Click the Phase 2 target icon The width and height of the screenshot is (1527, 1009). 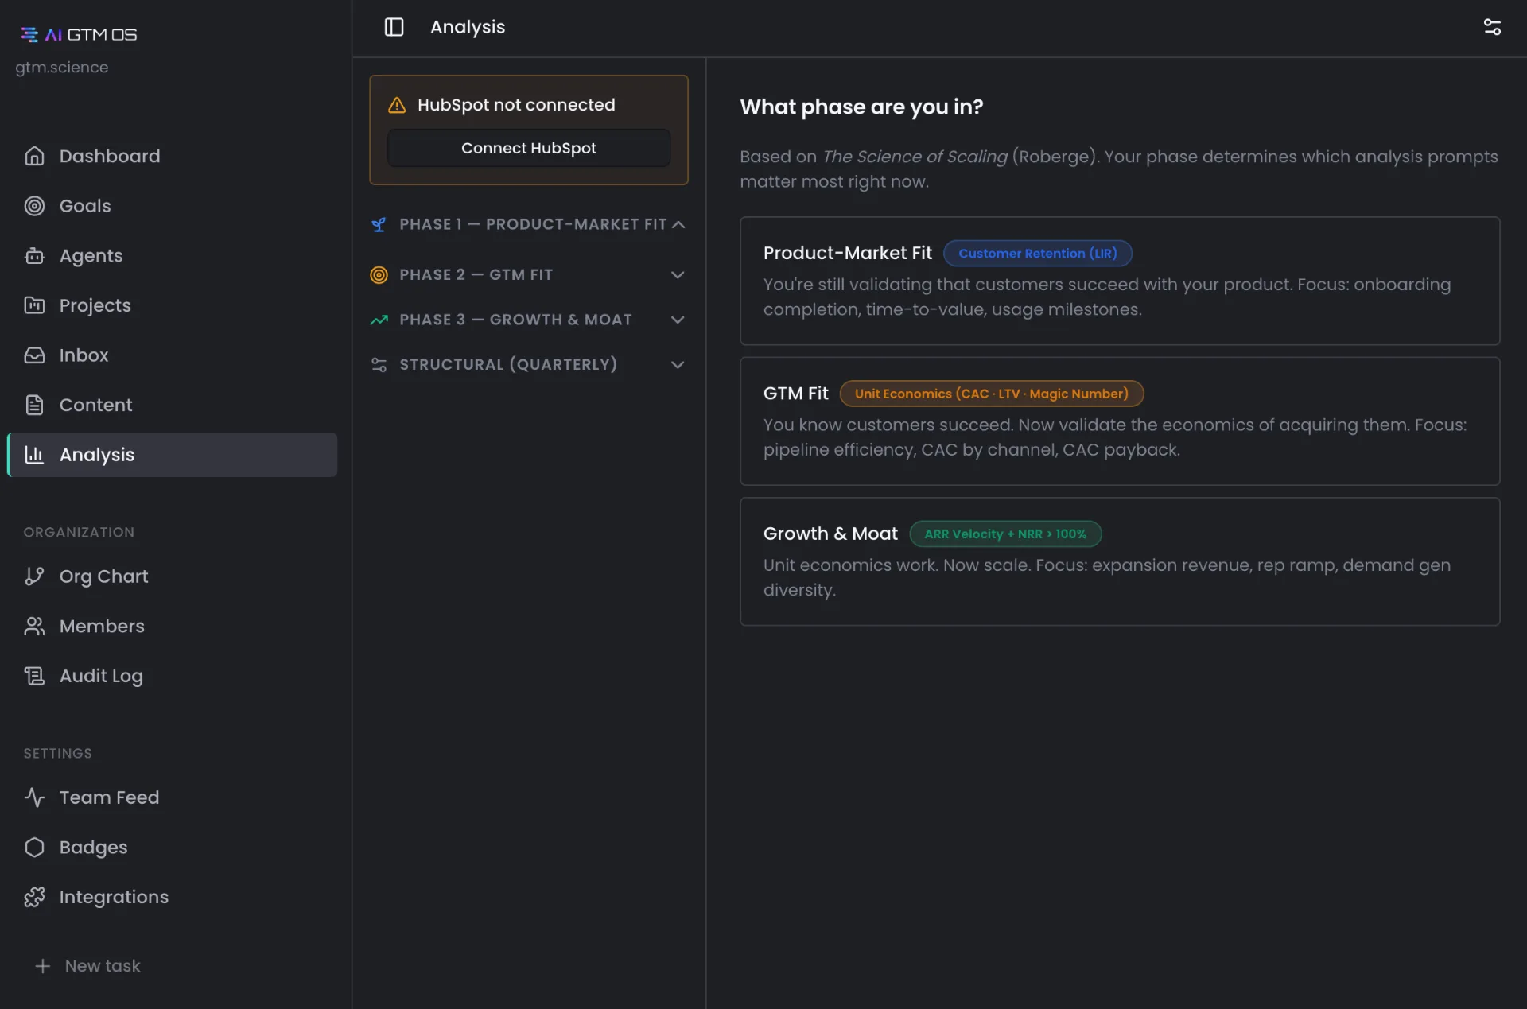(x=379, y=275)
